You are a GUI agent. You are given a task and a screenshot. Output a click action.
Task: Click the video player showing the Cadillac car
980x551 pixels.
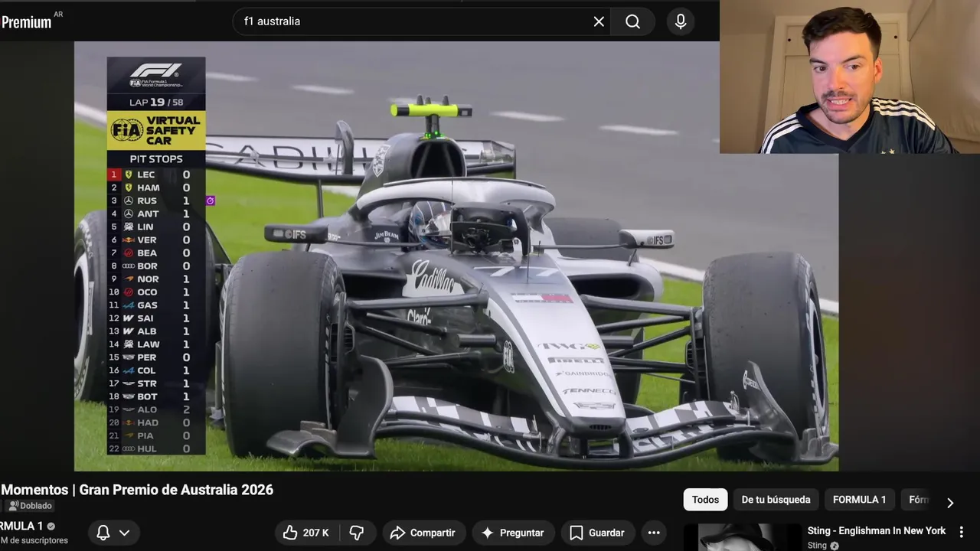coord(456,256)
